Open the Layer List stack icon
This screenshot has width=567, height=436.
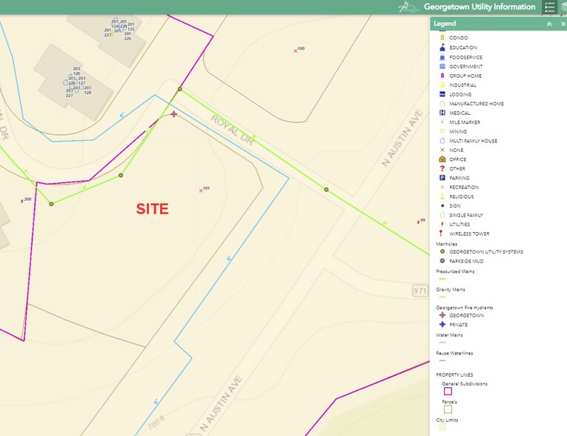coord(563,7)
